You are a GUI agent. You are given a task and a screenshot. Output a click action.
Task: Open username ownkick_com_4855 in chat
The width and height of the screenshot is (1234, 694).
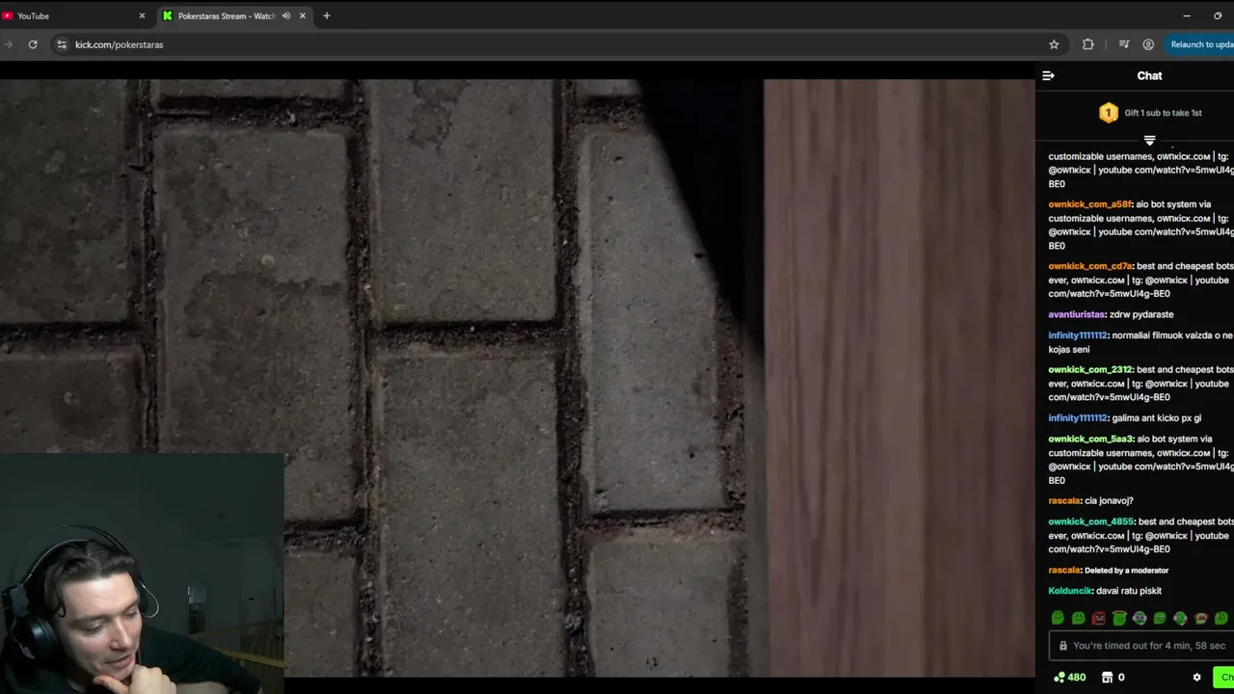pyautogui.click(x=1090, y=522)
